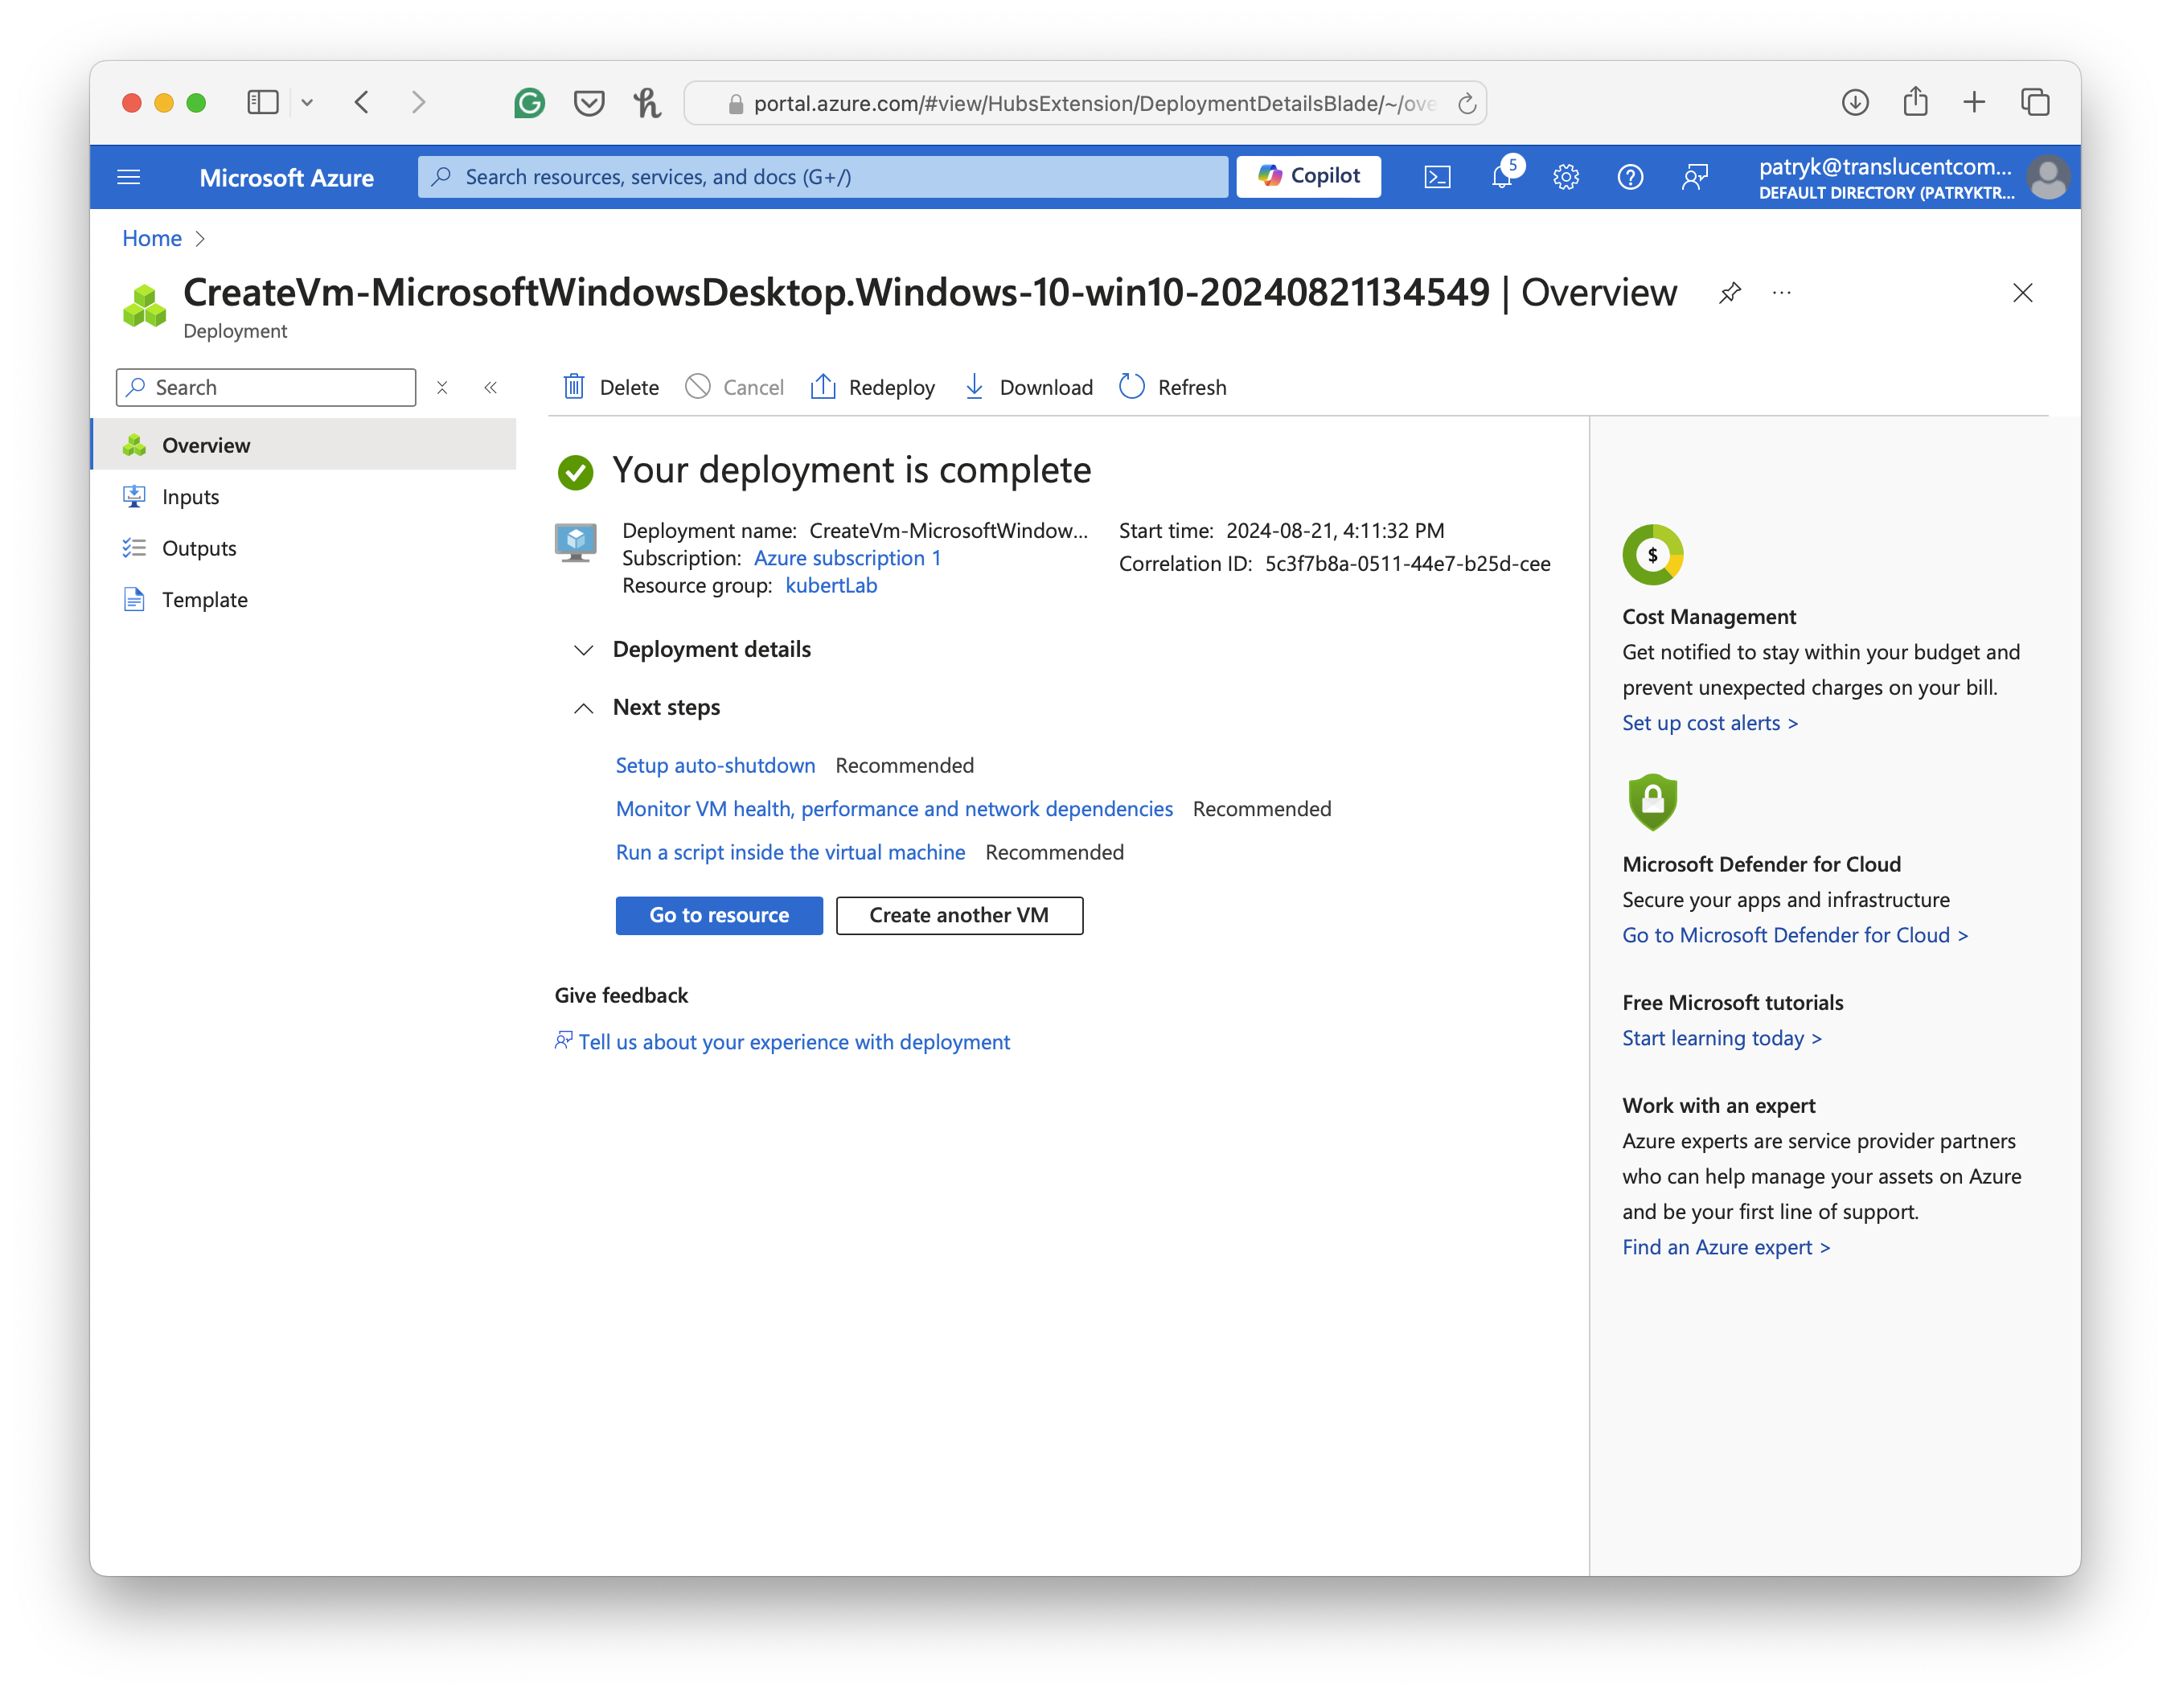Click Redeploy in the toolbar
This screenshot has width=2171, height=1695.
[872, 387]
